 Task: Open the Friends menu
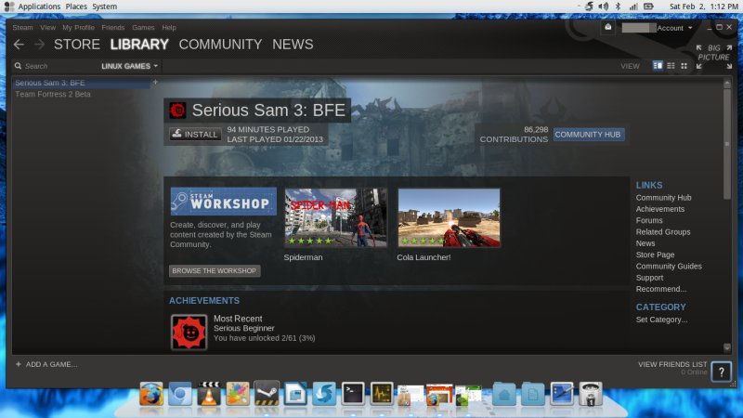pos(112,28)
